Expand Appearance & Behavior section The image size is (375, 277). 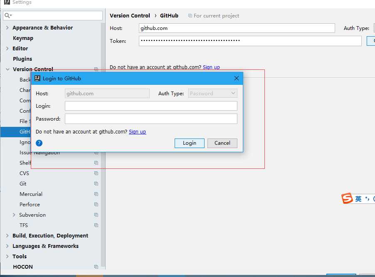click(x=7, y=27)
